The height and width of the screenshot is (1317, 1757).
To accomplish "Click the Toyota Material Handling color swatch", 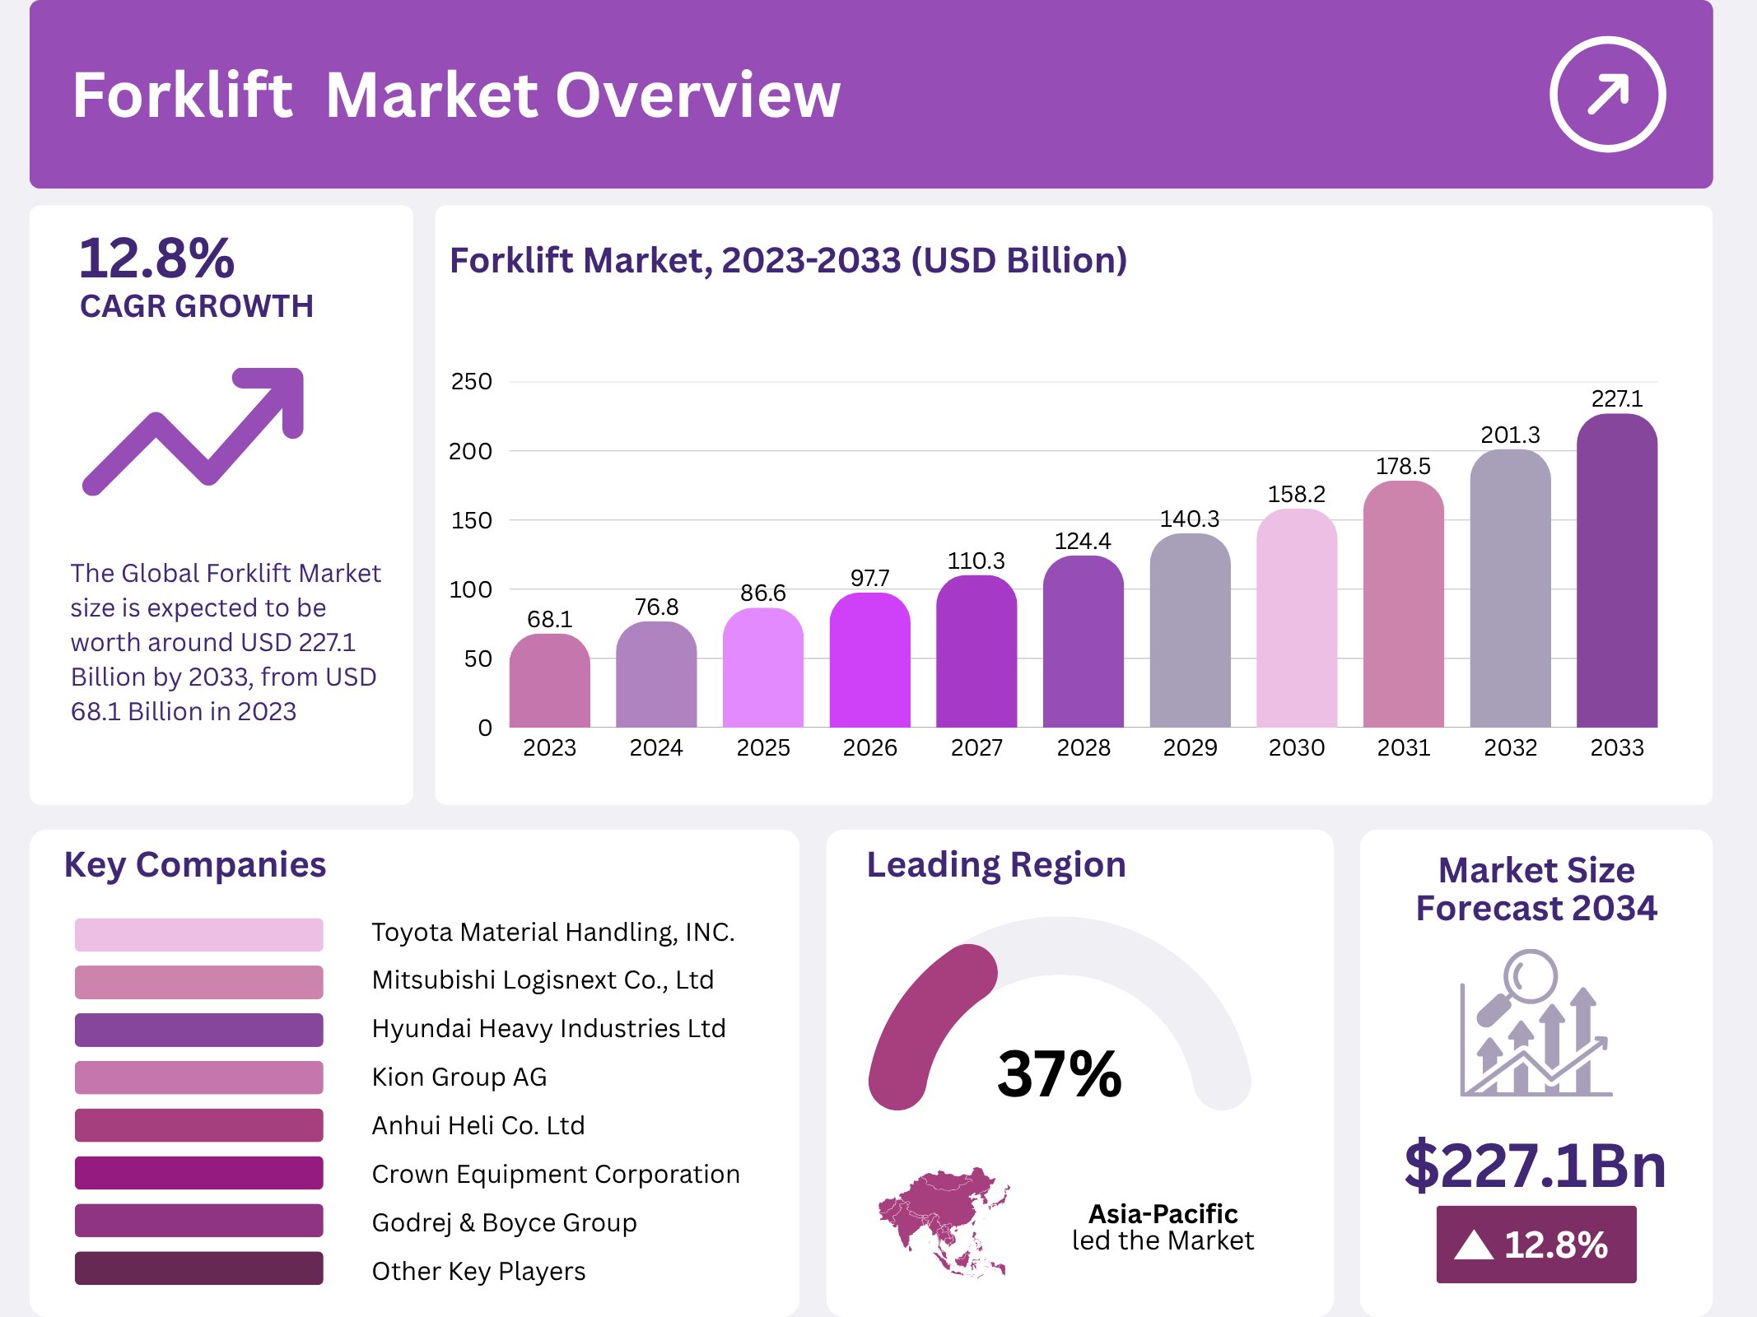I will 199,934.
